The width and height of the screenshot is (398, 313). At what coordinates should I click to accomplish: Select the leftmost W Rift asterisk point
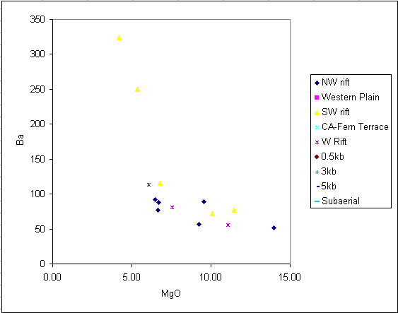pos(148,184)
